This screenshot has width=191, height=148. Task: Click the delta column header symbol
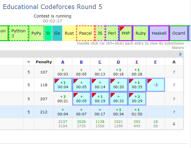(x=174, y=62)
